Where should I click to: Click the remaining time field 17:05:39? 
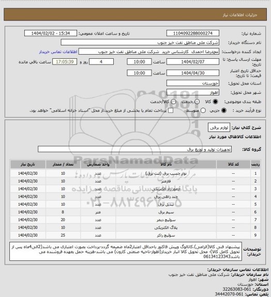(x=65, y=62)
